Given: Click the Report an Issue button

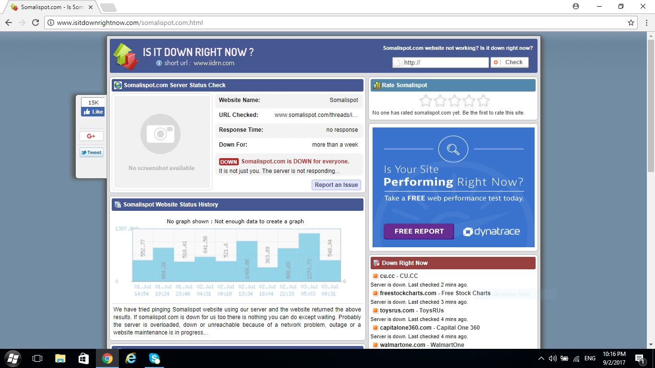Looking at the screenshot, I should tap(336, 185).
